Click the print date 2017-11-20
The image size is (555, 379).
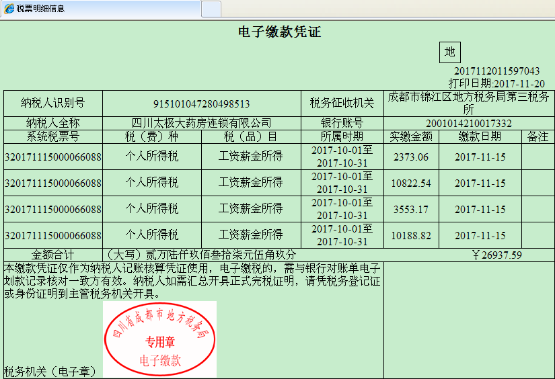tap(519, 84)
